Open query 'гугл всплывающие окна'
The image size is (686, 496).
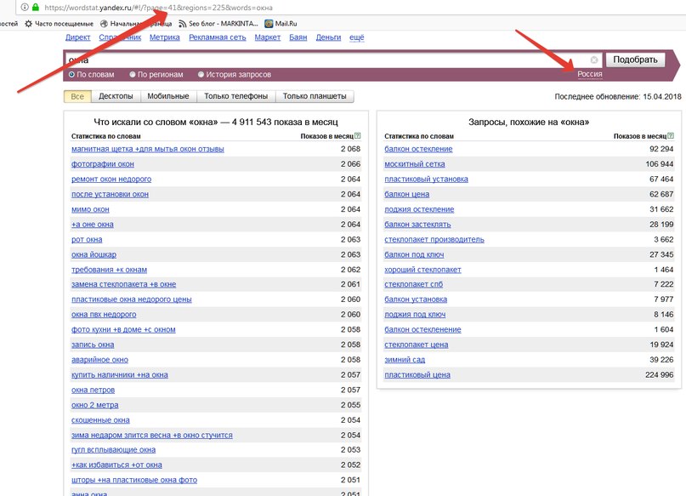pyautogui.click(x=113, y=449)
